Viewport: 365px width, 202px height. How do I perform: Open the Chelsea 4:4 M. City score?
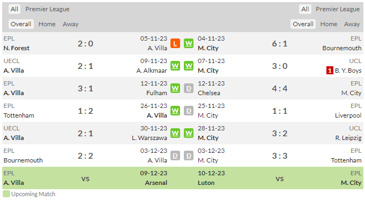pos(280,89)
